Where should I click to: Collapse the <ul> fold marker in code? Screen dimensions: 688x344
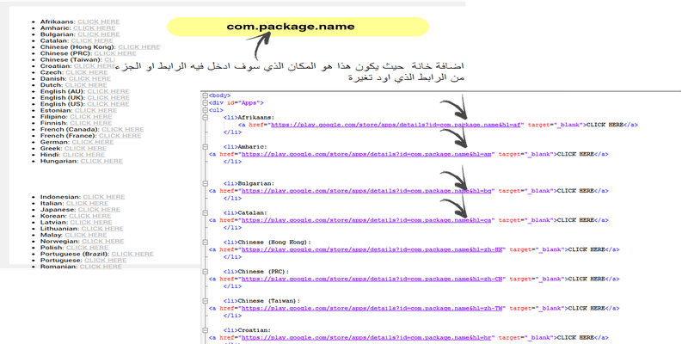coord(205,110)
